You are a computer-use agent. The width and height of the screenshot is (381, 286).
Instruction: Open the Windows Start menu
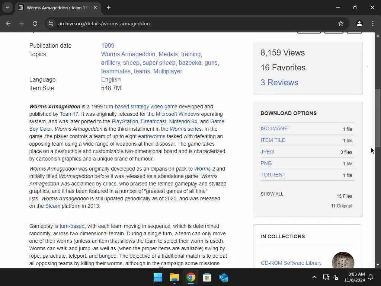pos(158,277)
